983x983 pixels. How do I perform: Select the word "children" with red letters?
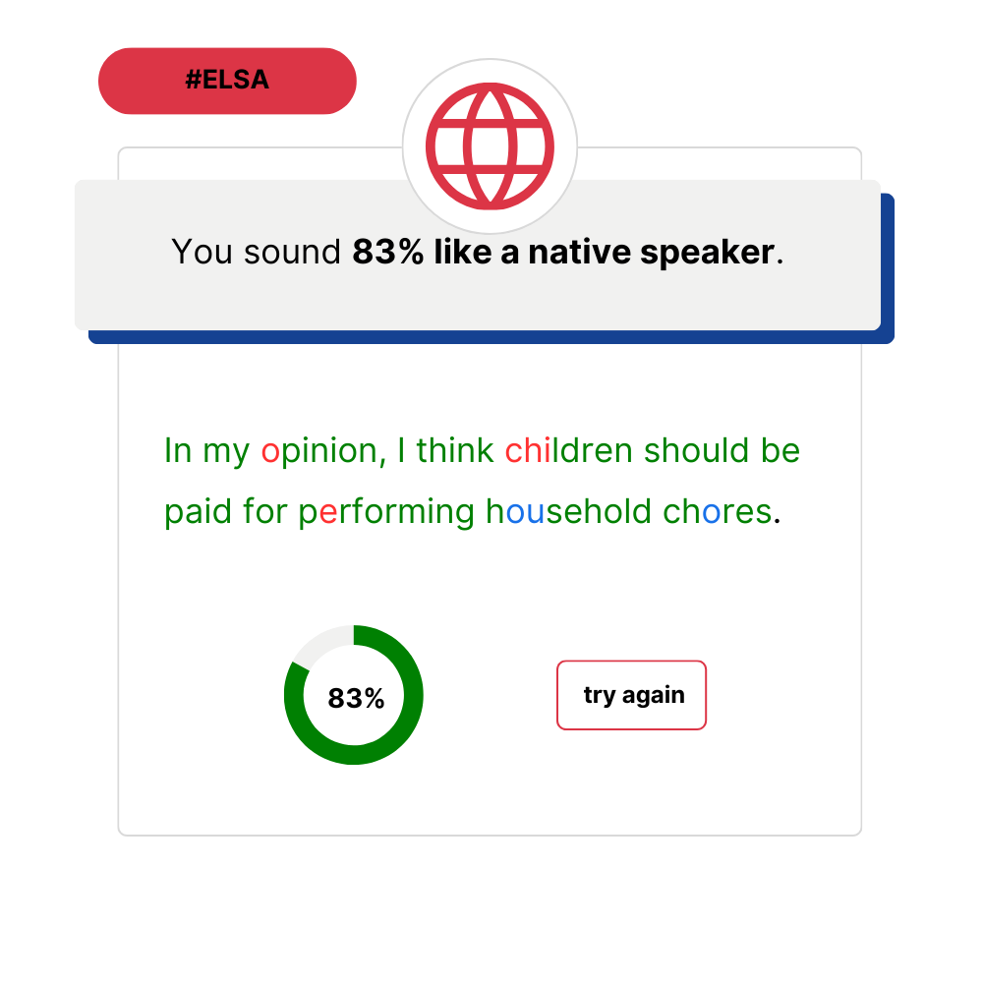tap(569, 451)
